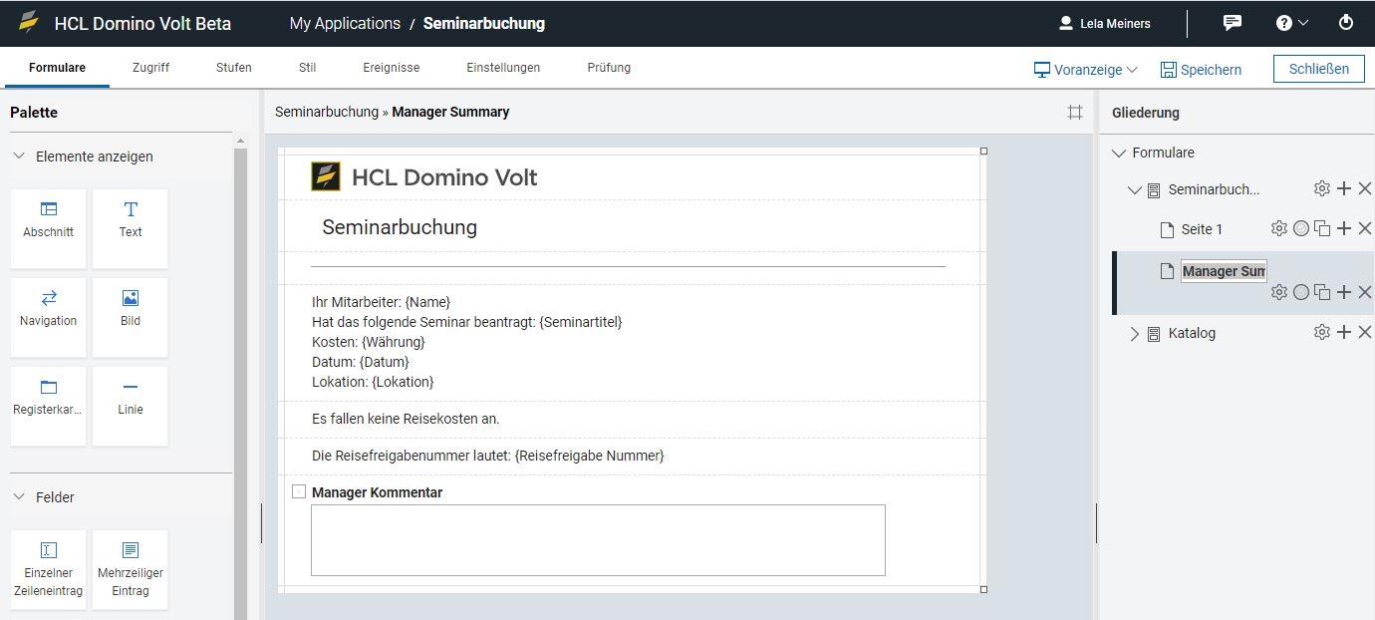Image resolution: width=1375 pixels, height=620 pixels.
Task: Go to My Applications breadcrumb
Action: click(345, 23)
